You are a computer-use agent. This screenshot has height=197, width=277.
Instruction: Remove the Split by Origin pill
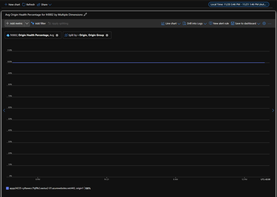click(107, 35)
